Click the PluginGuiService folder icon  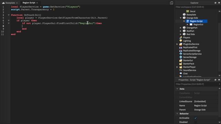(x=181, y=44)
